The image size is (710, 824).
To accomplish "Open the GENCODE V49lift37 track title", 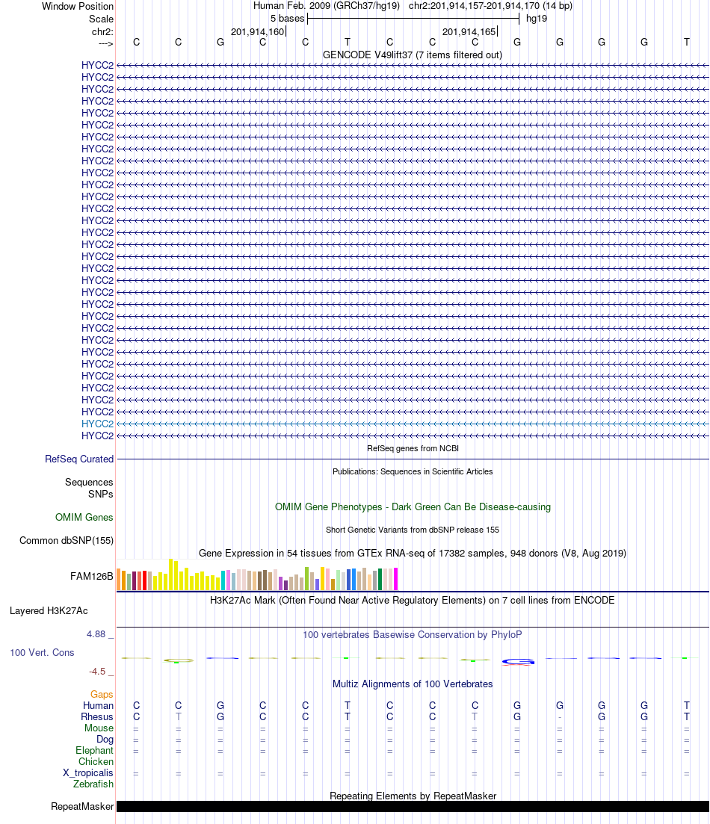I will (x=413, y=55).
